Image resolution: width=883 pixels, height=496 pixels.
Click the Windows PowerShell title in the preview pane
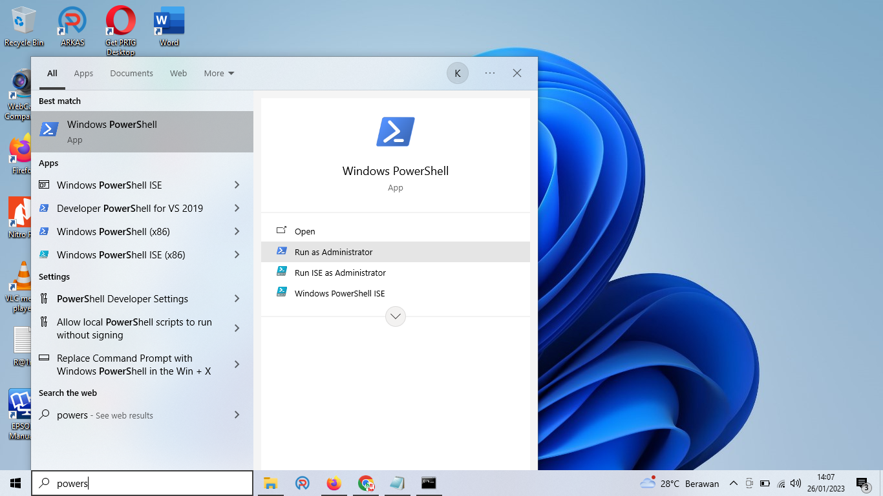396,171
